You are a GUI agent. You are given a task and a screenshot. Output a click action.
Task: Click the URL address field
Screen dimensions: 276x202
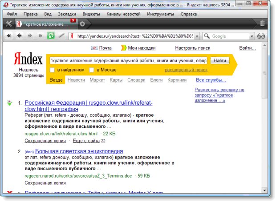pos(135,36)
